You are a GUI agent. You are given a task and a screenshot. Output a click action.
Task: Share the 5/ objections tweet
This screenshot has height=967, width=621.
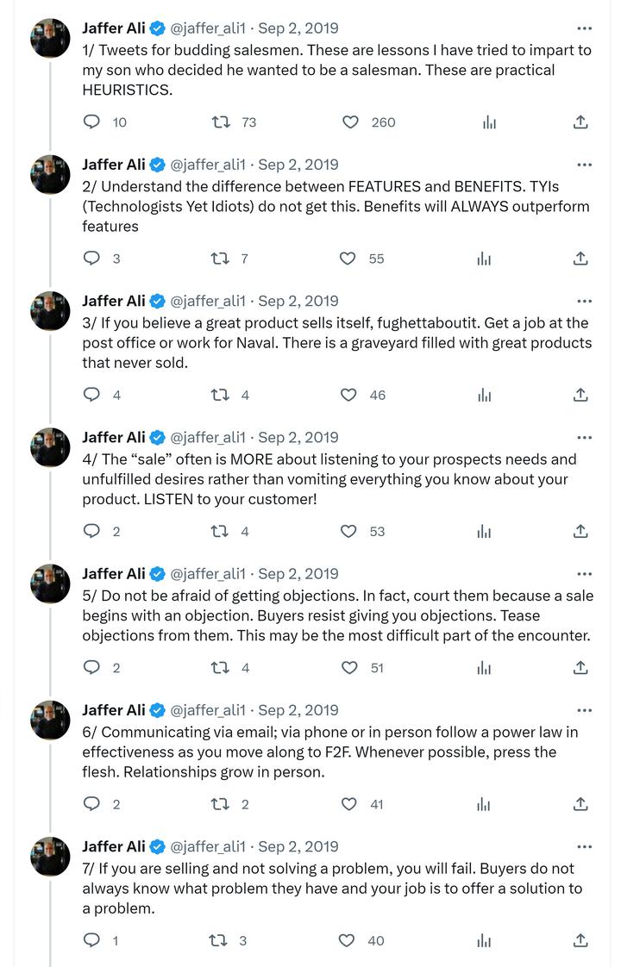coord(580,668)
